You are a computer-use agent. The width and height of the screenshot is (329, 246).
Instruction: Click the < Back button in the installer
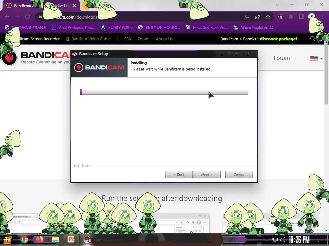click(x=179, y=175)
